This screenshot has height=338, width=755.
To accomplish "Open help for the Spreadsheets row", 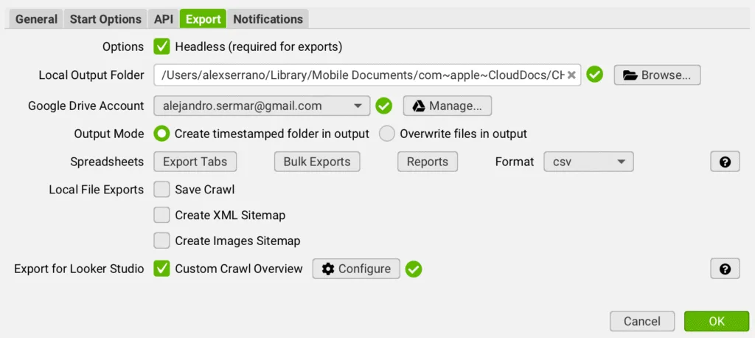I will click(725, 162).
